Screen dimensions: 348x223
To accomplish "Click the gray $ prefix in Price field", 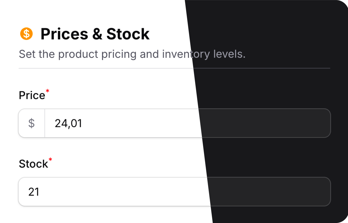I will tap(31, 123).
